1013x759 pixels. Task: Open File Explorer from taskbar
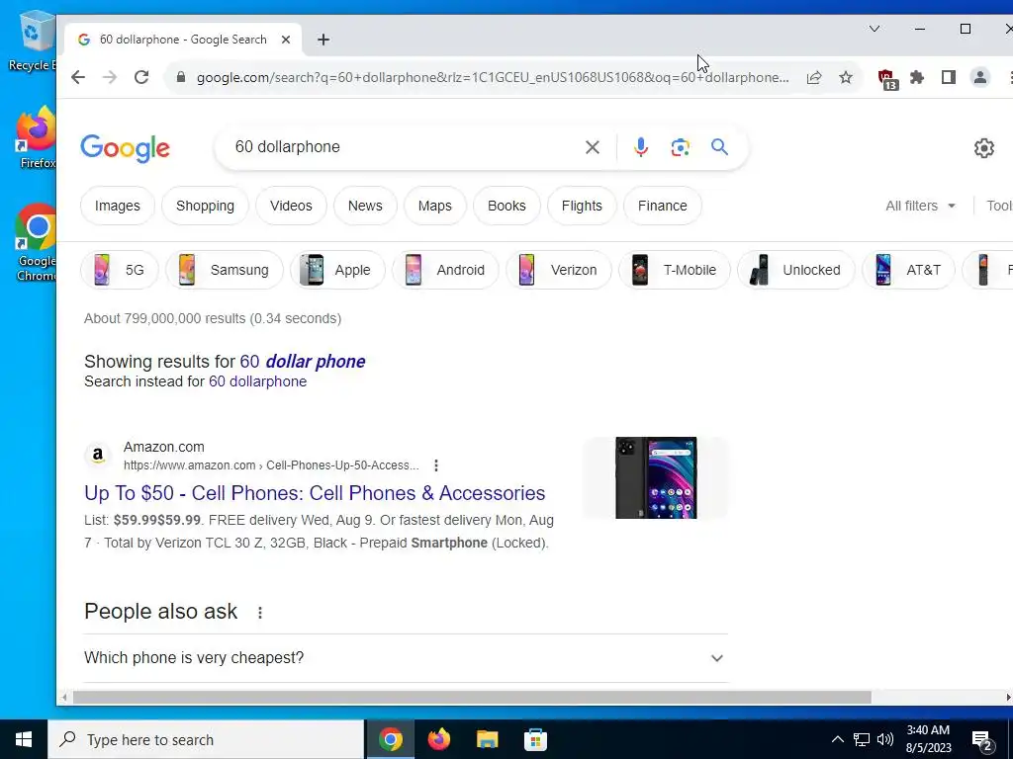tap(487, 739)
